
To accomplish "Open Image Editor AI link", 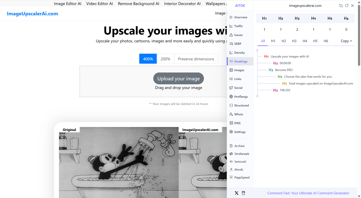I will pyautogui.click(x=68, y=4).
